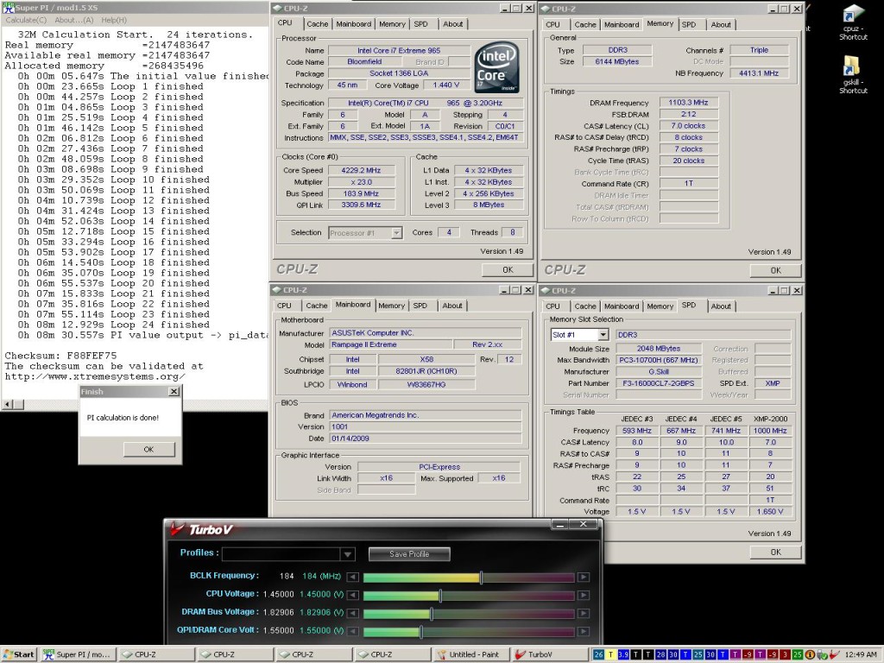Open CPU tab in CPU-Z Motherboard window
The height and width of the screenshot is (663, 884).
point(284,306)
